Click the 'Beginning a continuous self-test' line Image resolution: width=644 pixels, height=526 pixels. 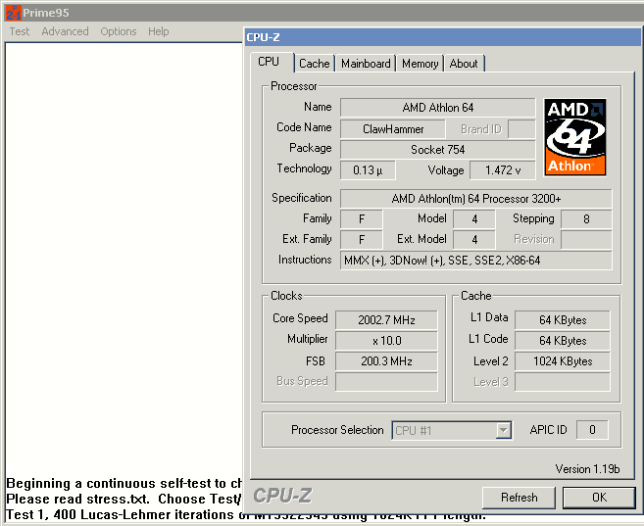[124, 483]
